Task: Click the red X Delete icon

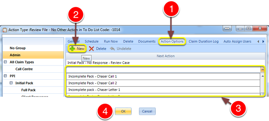Action: [92, 49]
